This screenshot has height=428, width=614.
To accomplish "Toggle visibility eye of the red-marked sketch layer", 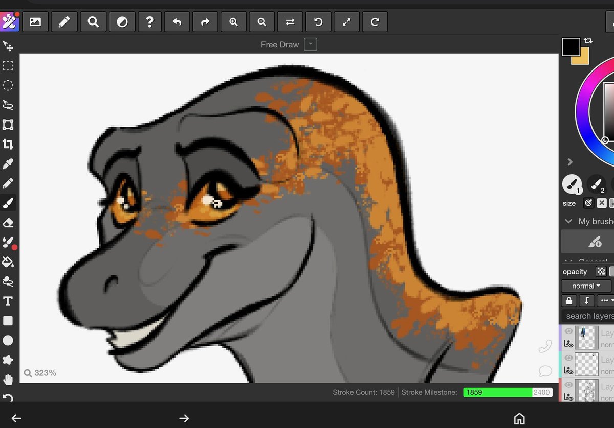I will pyautogui.click(x=568, y=385).
